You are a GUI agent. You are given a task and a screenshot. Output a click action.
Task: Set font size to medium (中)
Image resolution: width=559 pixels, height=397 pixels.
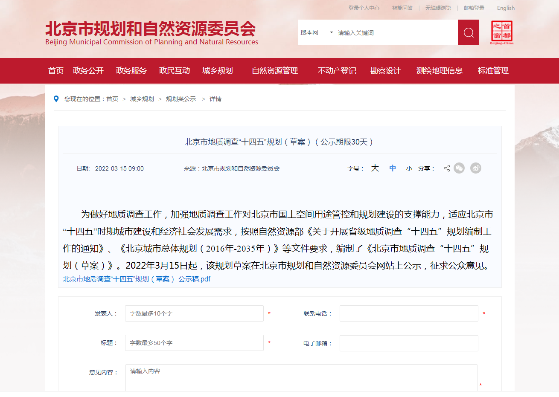pos(393,168)
